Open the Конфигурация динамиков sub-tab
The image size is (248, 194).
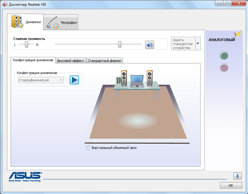coord(33,60)
